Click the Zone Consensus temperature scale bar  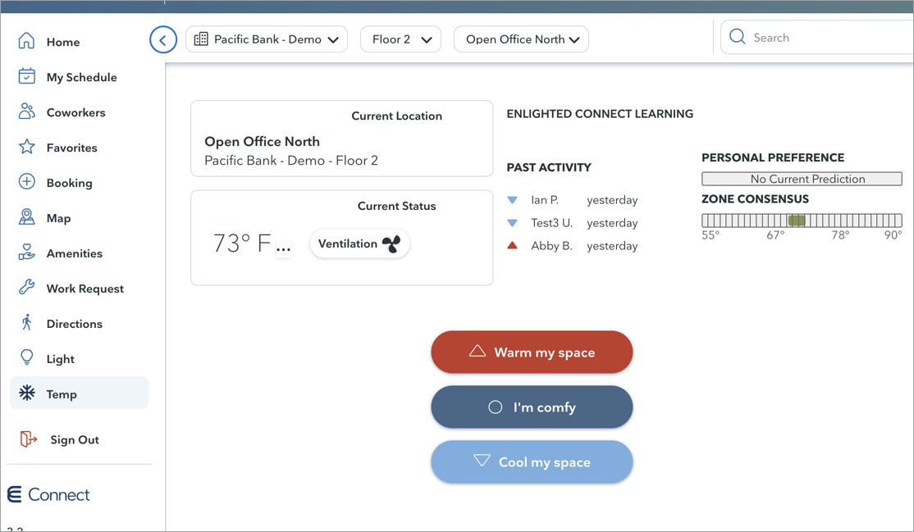(x=802, y=221)
